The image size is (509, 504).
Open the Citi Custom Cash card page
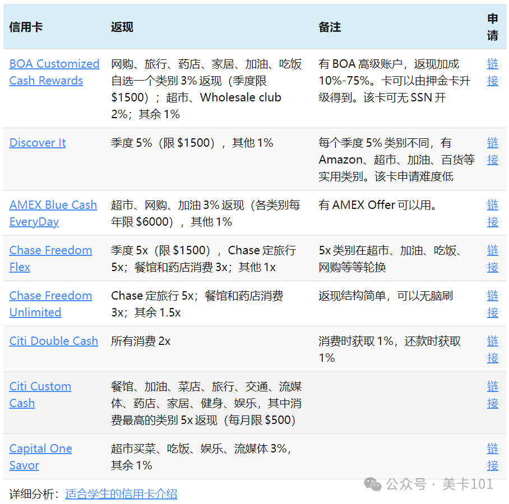tap(40, 394)
